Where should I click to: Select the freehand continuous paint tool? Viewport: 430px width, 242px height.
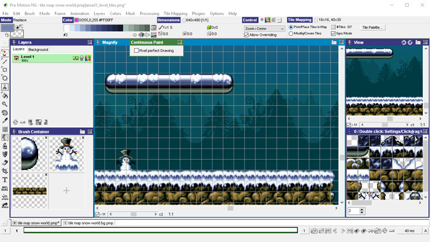[x=5, y=53]
